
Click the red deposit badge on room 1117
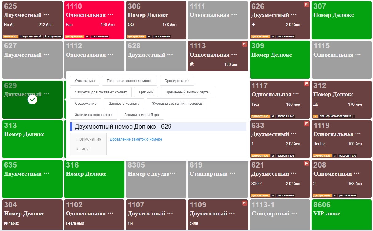(306, 84)
